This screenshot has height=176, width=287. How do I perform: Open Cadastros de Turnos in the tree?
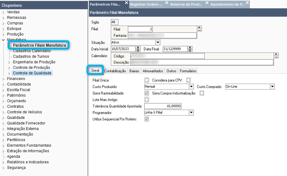coord(31,57)
